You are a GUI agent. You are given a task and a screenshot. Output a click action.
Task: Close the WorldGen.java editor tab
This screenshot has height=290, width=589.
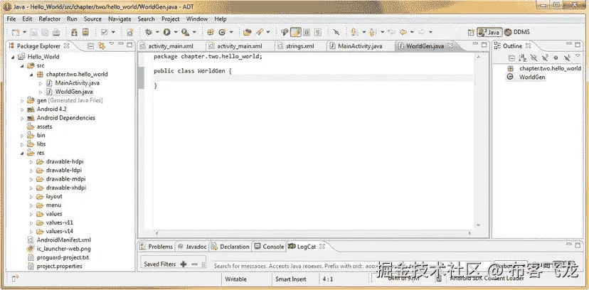(x=450, y=45)
